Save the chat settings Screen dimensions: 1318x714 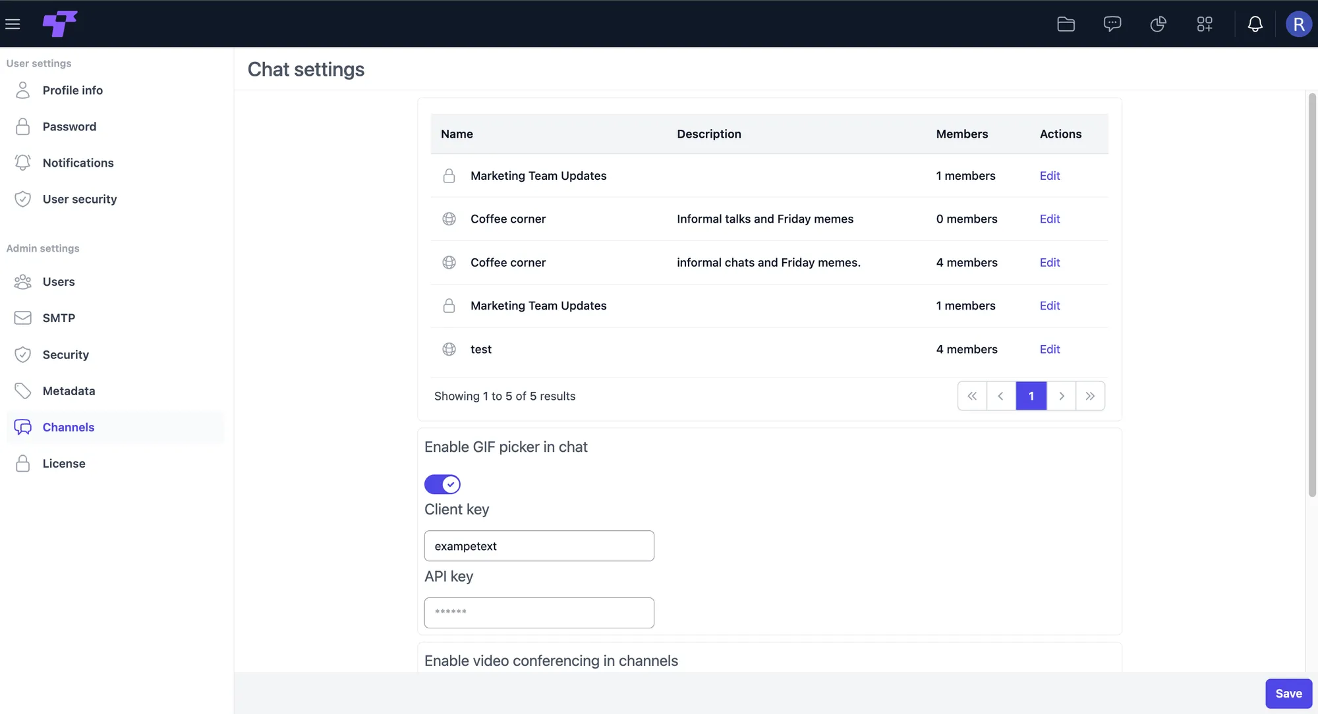click(1288, 694)
